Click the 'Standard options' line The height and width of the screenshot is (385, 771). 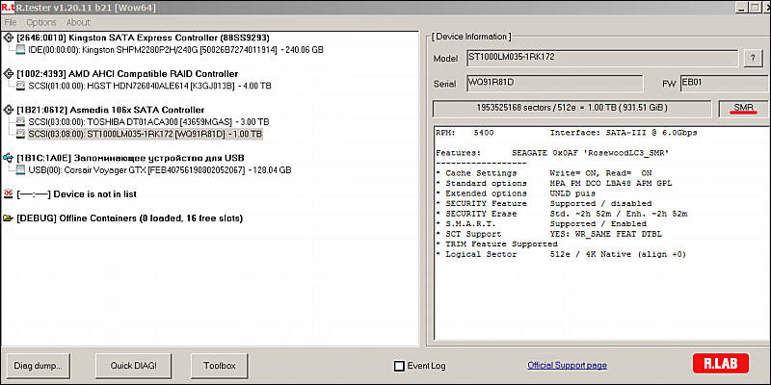click(x=553, y=183)
